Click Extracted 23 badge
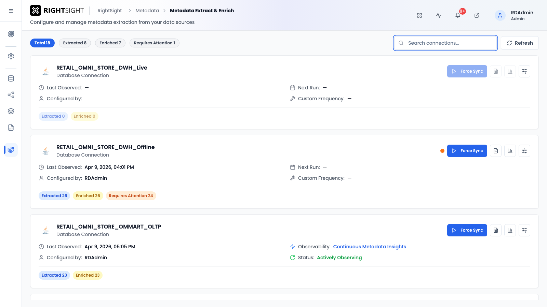547x307 pixels. 54,275
